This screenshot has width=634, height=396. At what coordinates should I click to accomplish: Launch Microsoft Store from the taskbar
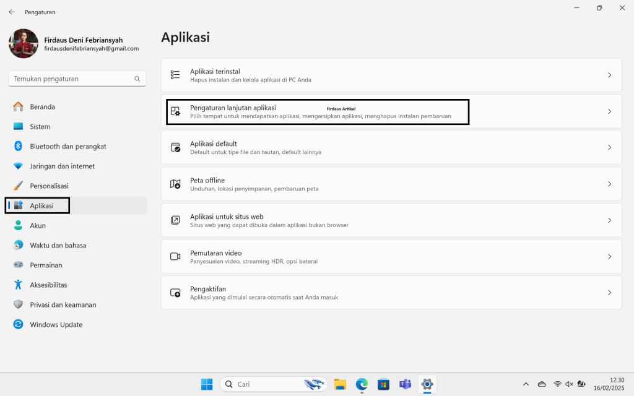click(x=383, y=384)
